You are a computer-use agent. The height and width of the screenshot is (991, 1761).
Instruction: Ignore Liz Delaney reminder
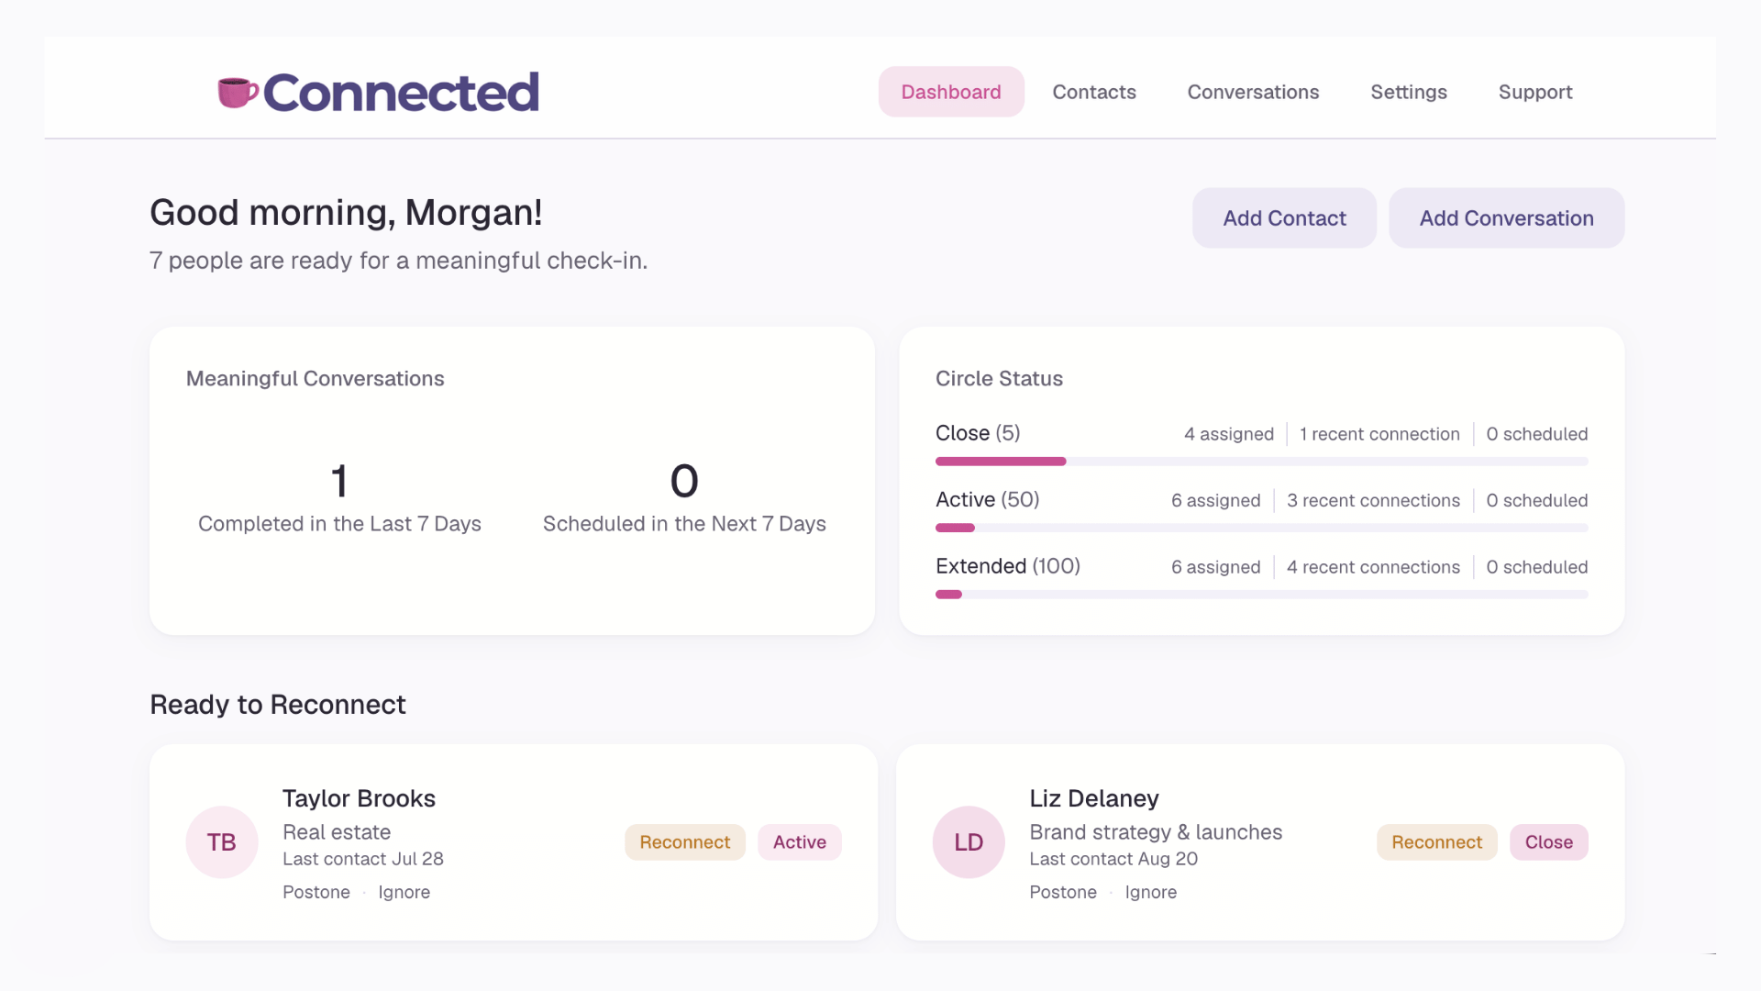(x=1151, y=892)
